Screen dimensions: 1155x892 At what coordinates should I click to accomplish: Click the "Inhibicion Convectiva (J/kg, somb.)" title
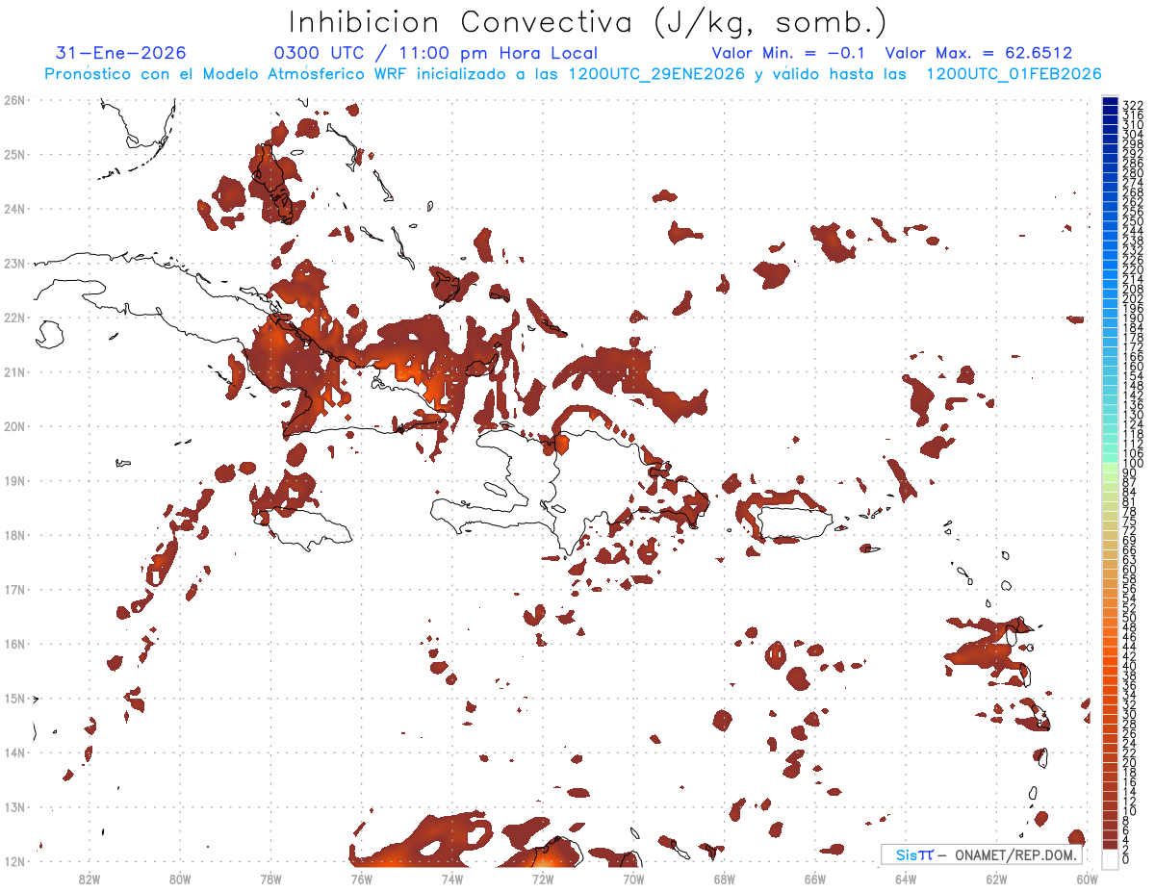point(588,22)
